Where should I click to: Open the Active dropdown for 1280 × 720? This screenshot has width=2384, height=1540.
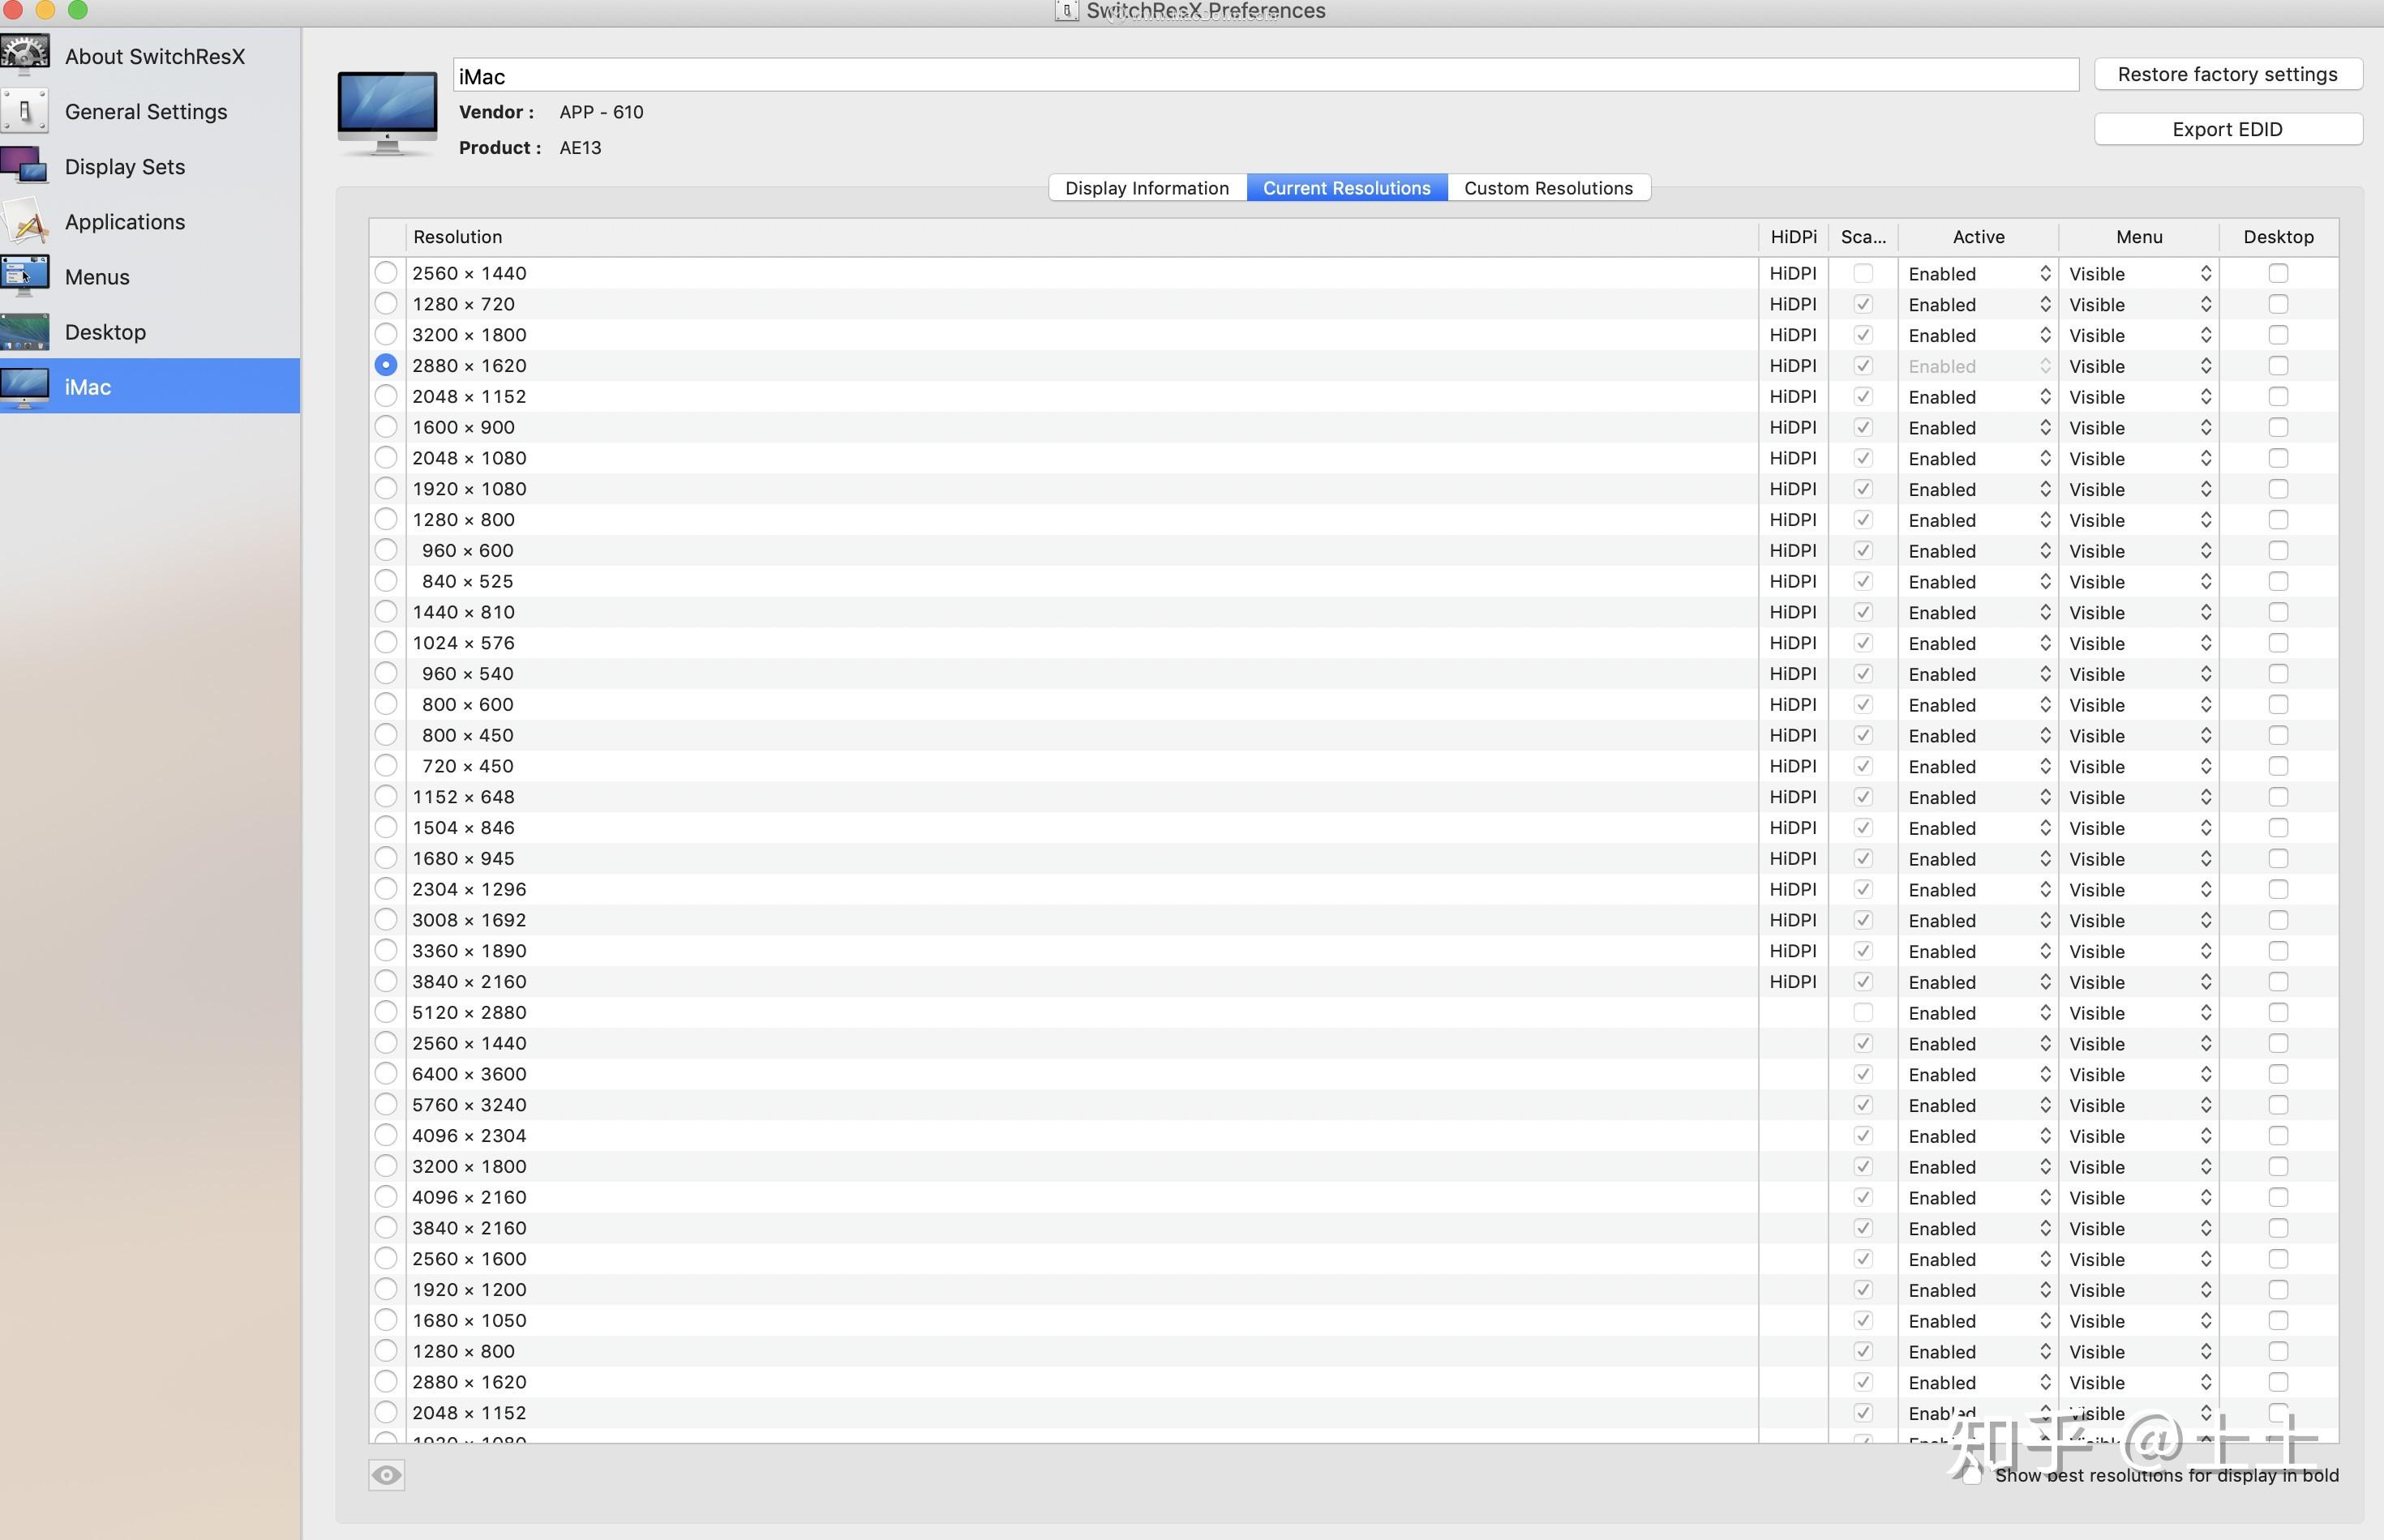point(1978,305)
